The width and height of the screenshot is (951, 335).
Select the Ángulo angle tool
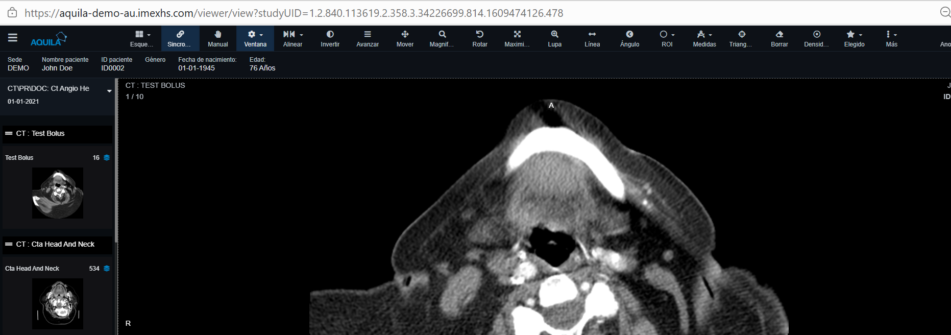pos(629,38)
